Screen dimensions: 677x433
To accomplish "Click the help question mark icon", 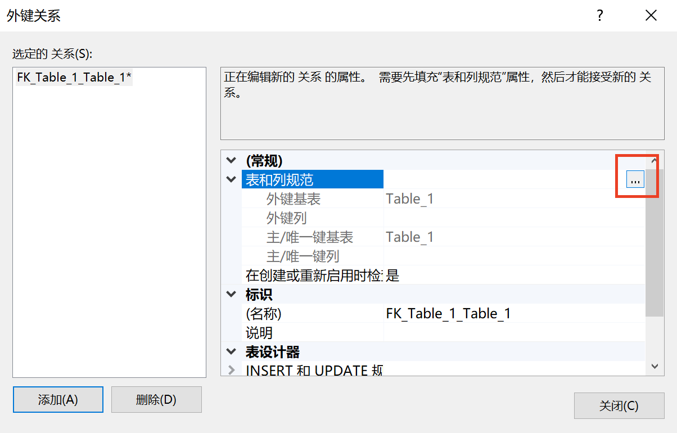I will coord(599,16).
